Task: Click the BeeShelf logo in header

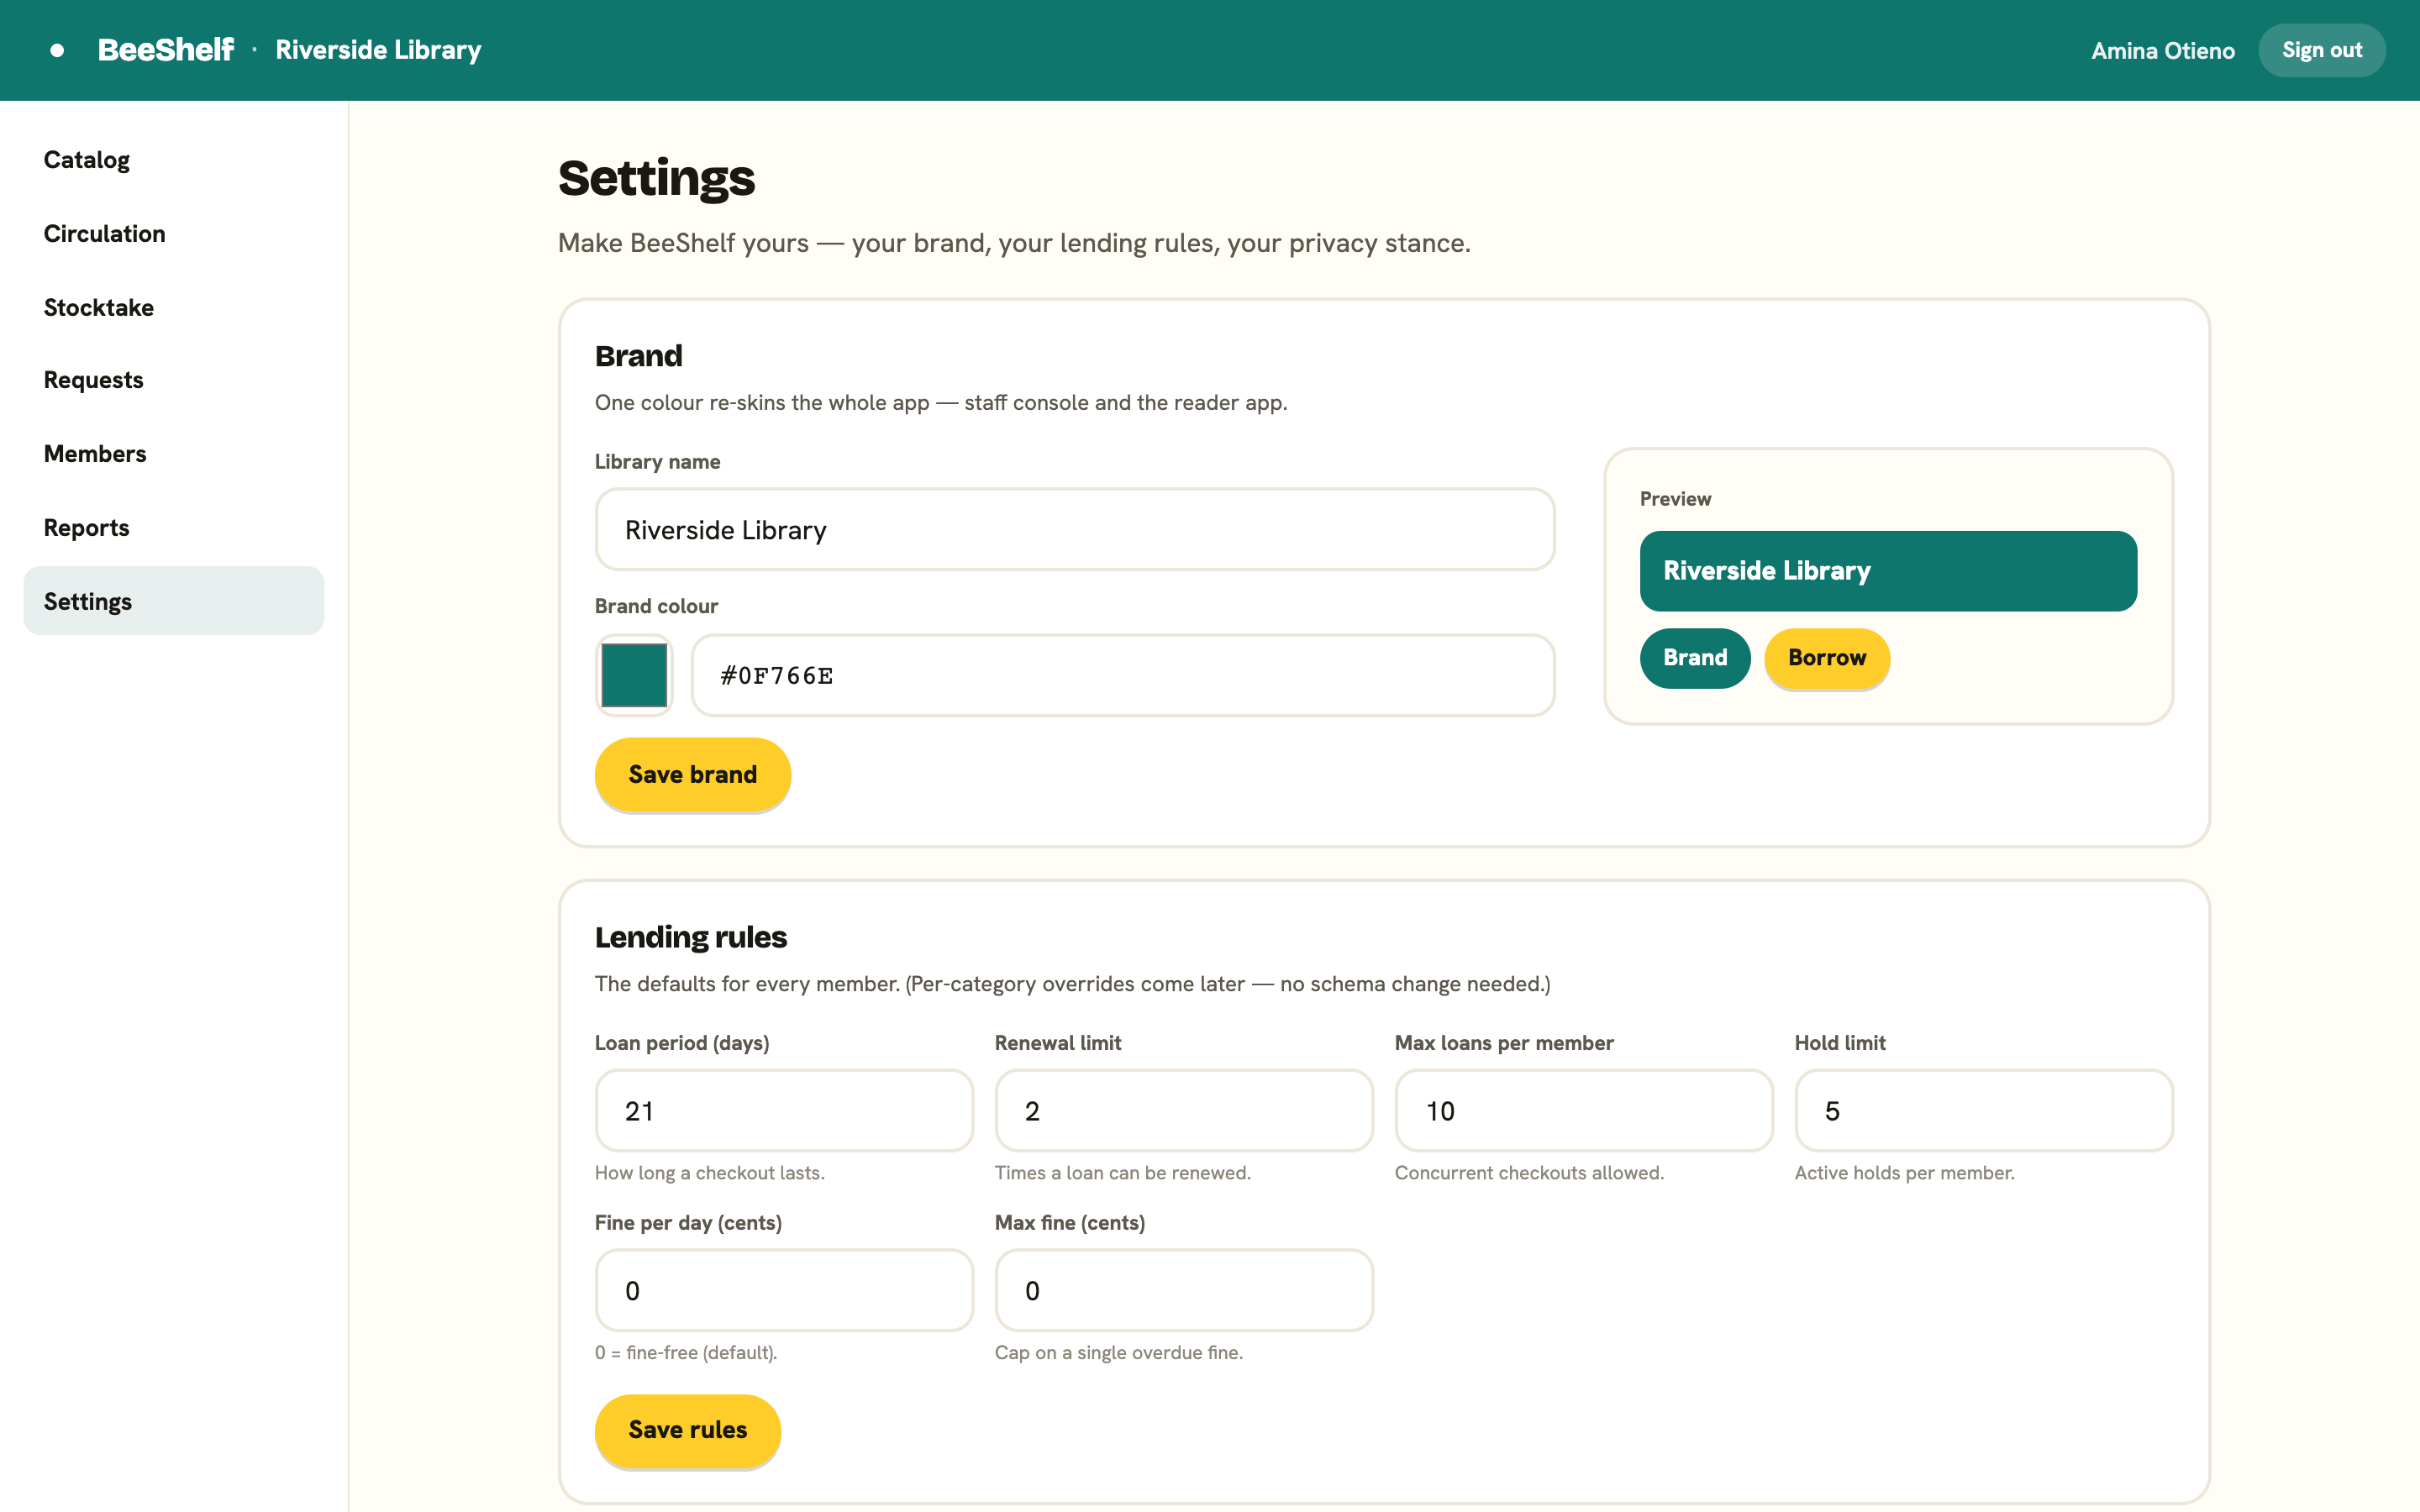Action: click(x=165, y=50)
